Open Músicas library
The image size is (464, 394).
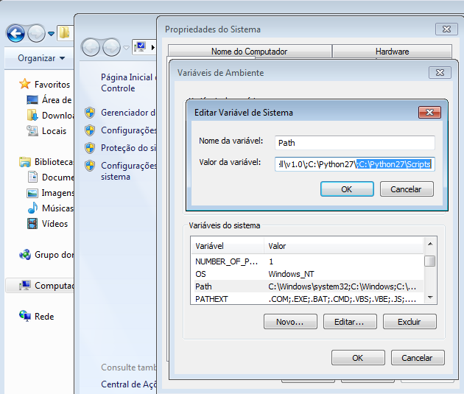pyautogui.click(x=50, y=208)
